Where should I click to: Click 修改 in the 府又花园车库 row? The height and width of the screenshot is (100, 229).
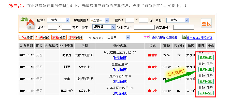coord(210,76)
